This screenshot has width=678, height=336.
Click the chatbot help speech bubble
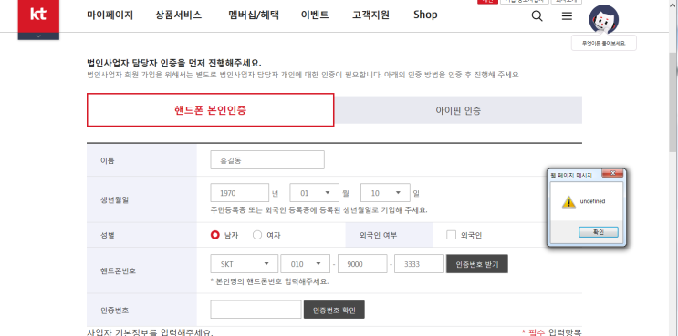coord(603,43)
